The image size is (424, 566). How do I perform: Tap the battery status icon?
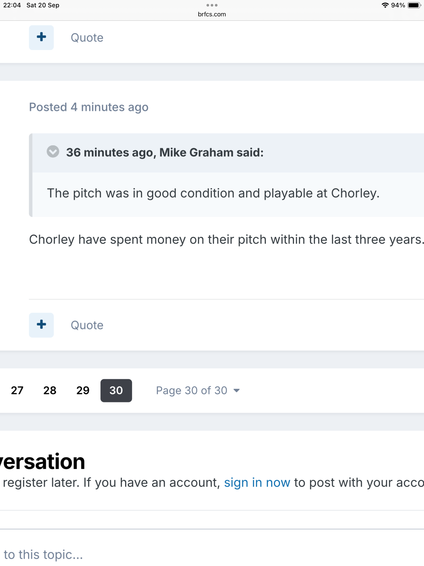414,5
